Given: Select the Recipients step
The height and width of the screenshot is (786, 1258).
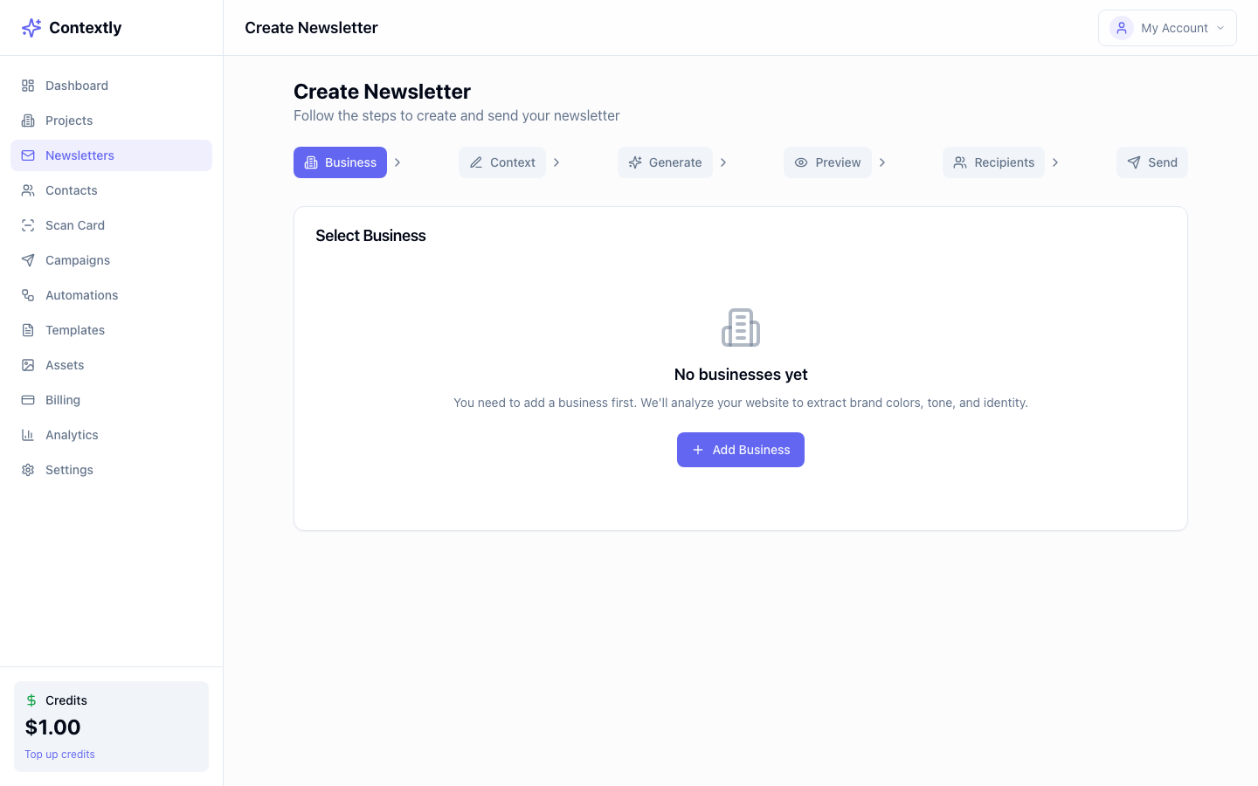Looking at the screenshot, I should point(993,162).
